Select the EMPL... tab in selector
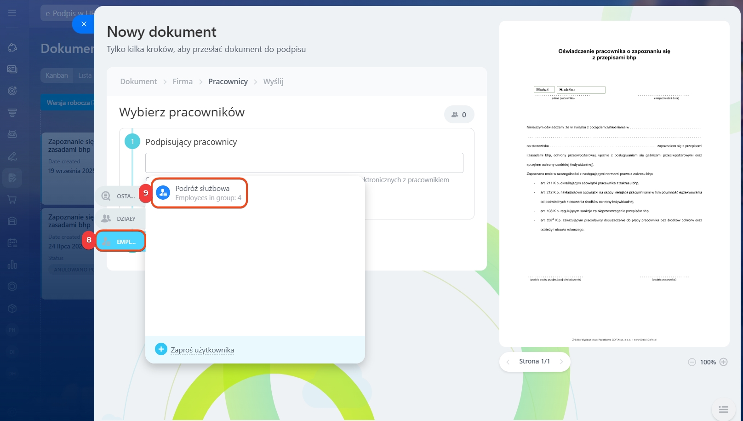Image resolution: width=743 pixels, height=421 pixels. pos(120,242)
